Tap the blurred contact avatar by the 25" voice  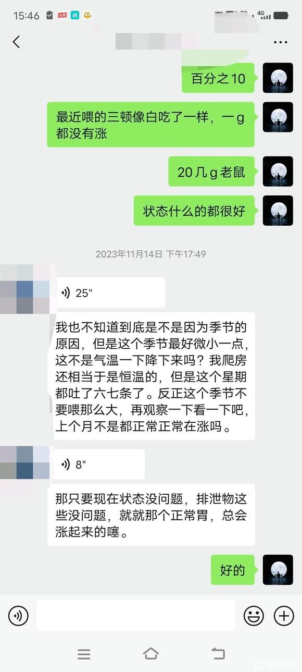25,289
